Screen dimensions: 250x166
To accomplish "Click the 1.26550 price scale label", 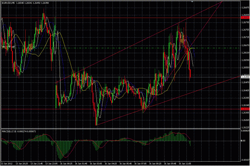I will [x=245, y=68].
